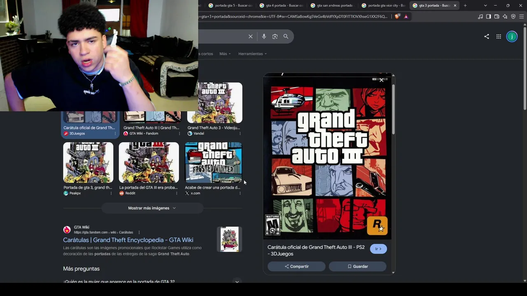The image size is (527, 296).
Task: Open options for the Peakpx image result
Action: (111, 193)
